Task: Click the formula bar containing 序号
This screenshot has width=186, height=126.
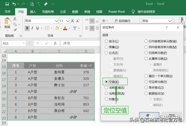Action: pyautogui.click(x=81, y=43)
